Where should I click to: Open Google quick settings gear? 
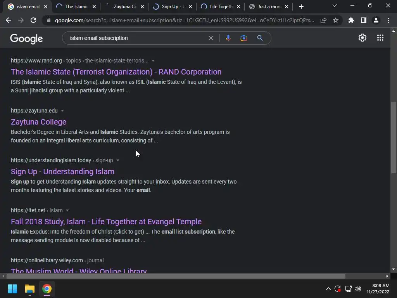[362, 38]
